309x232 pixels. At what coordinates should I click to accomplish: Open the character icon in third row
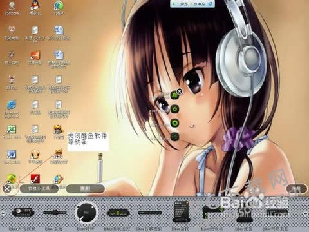(12, 55)
